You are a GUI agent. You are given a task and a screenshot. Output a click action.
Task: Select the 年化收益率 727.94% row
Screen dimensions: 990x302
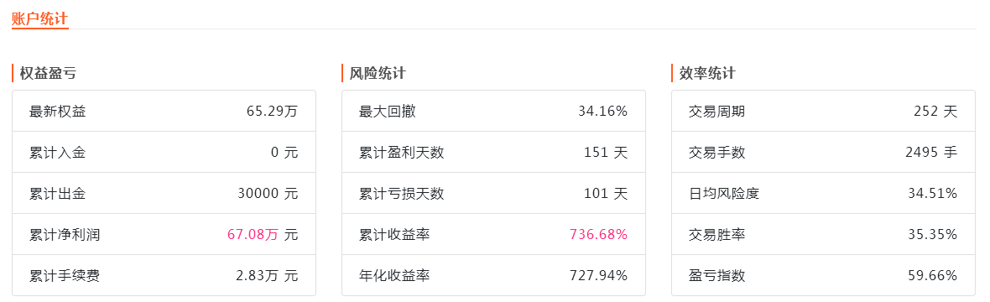point(493,275)
